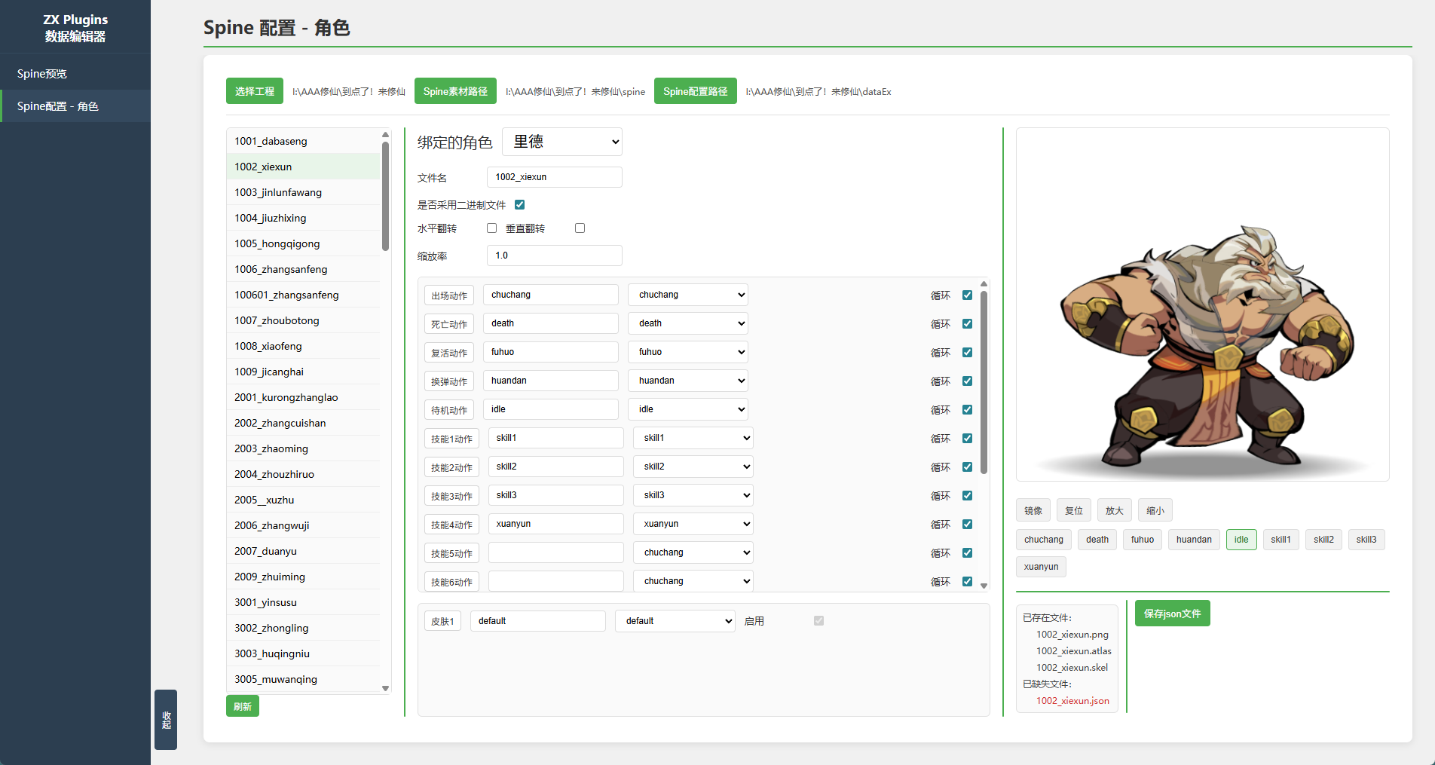Toggle 循环 checkbox for 待机动作 row
Image resolution: width=1435 pixels, height=765 pixels.
(x=967, y=409)
